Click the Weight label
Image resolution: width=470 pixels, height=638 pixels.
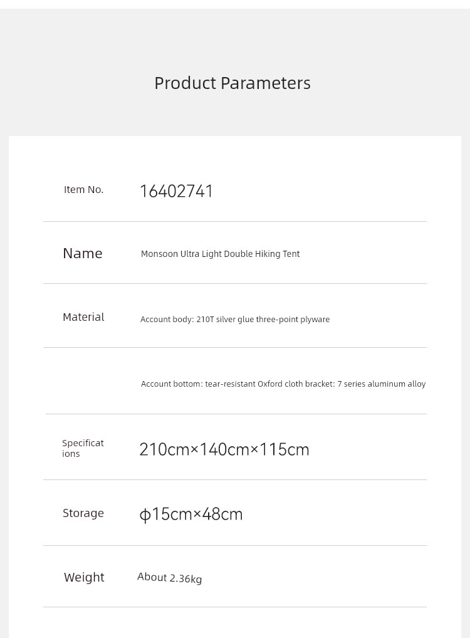[x=84, y=577]
